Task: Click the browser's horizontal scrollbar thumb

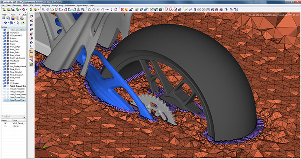Action: tap(7, 116)
